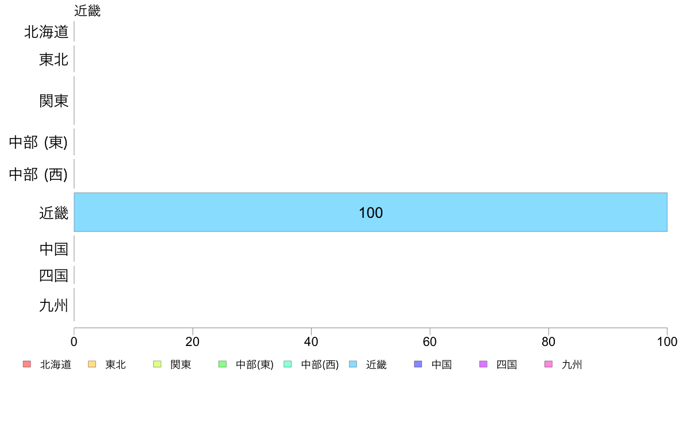Click the 中部(西) teal legend swatch
Screen dimensions: 683x423
[x=287, y=364]
